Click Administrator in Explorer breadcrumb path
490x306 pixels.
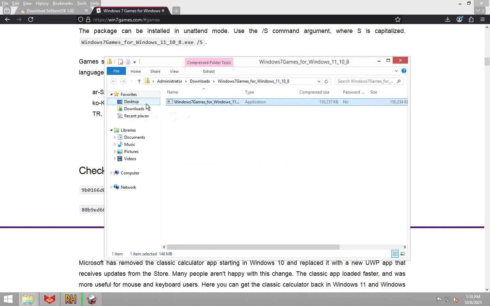(169, 81)
